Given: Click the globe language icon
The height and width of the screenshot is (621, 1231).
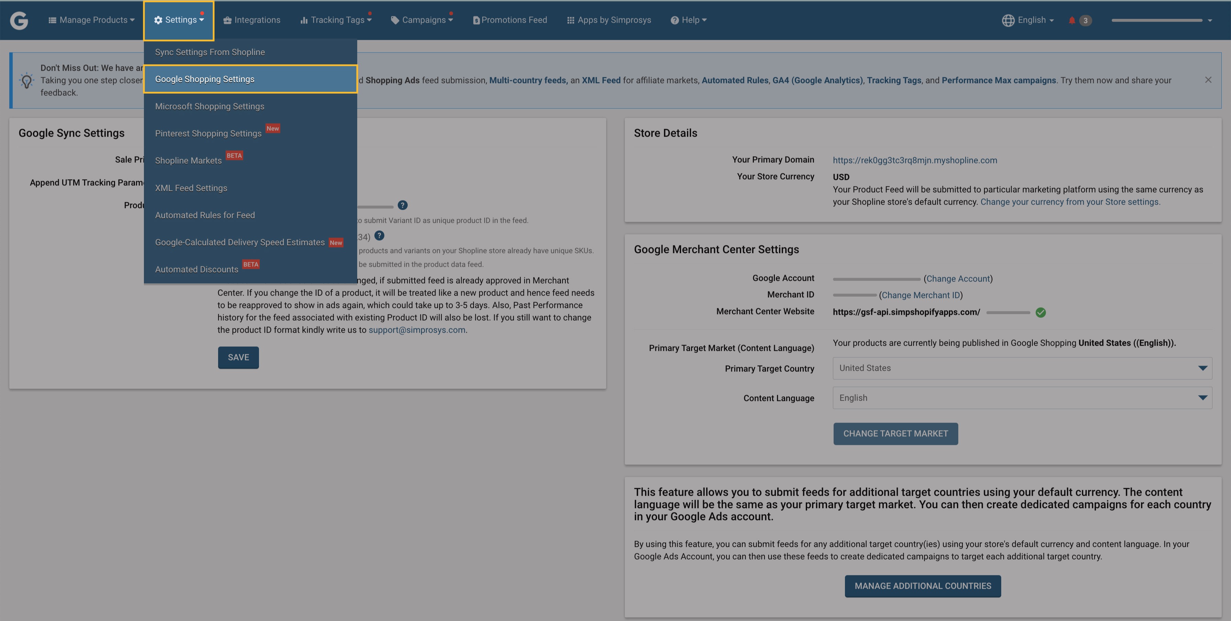Looking at the screenshot, I should coord(1008,20).
